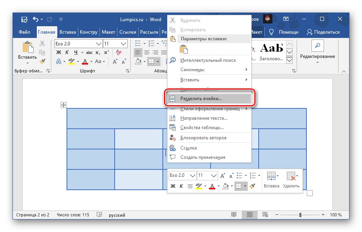The height and width of the screenshot is (232, 362).
Task: Click mini toolbar Удалить button
Action: click(x=291, y=180)
